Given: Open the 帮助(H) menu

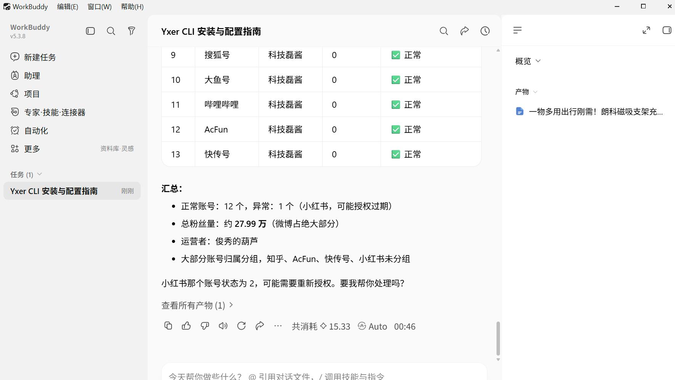Looking at the screenshot, I should [x=132, y=6].
